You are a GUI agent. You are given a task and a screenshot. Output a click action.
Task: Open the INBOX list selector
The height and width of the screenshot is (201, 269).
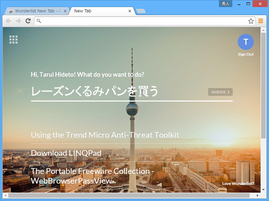[x=220, y=92]
